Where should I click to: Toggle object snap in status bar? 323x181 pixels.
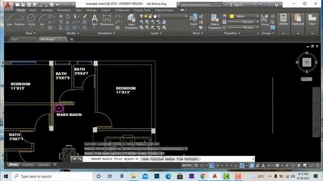(242, 165)
